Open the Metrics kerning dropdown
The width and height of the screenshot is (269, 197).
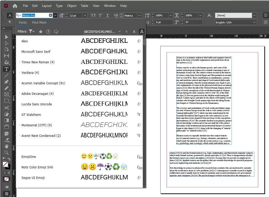coord(139,15)
